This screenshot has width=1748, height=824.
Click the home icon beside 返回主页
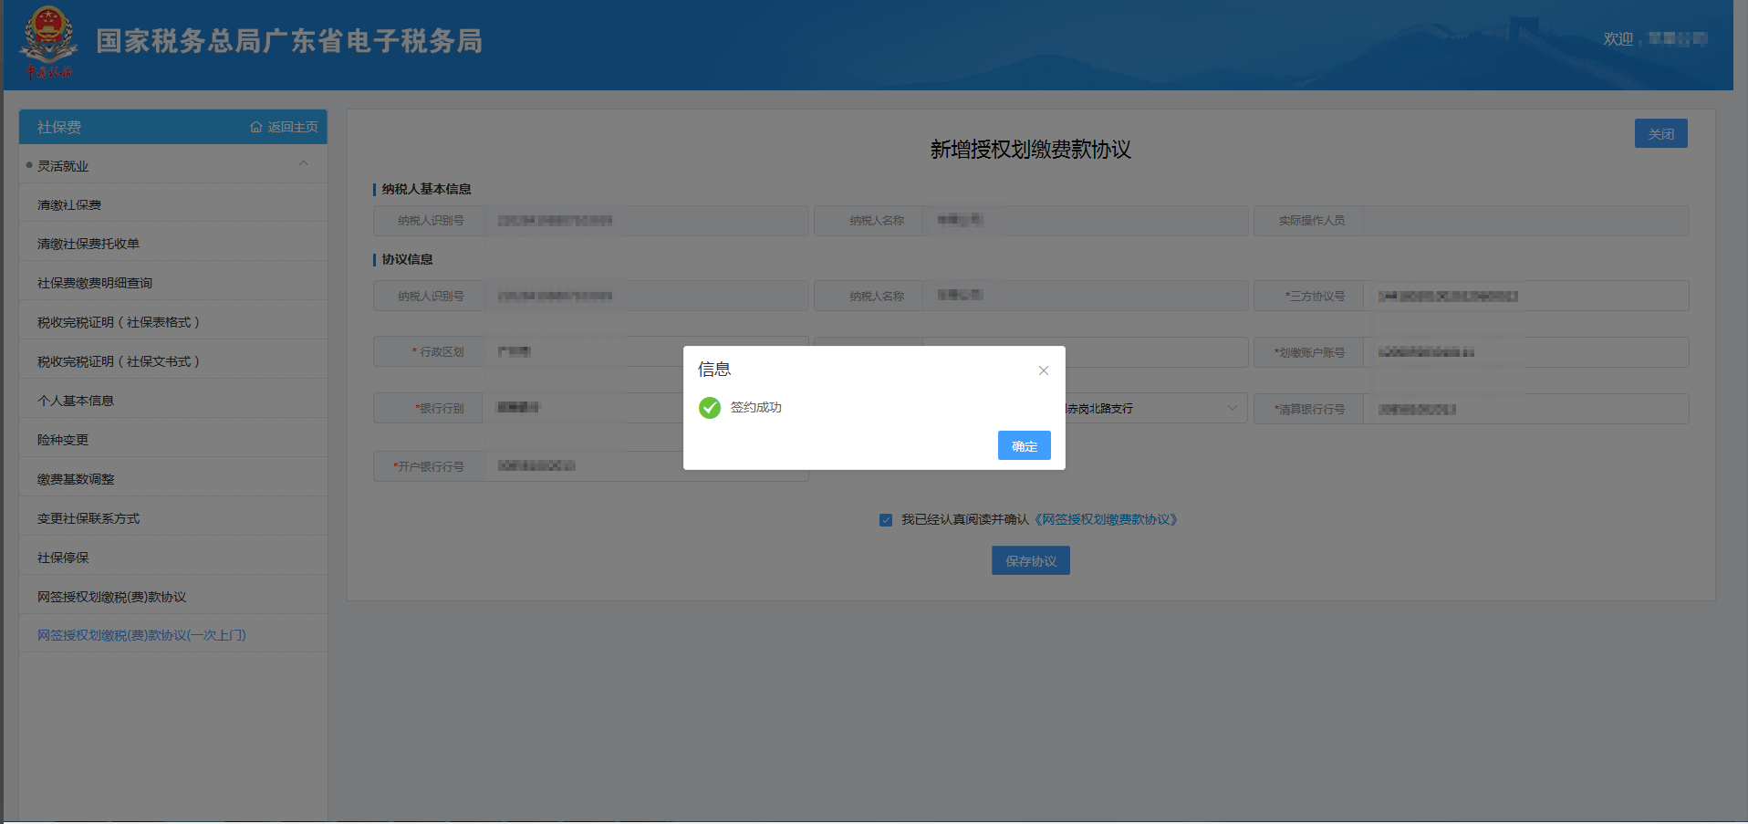point(255,127)
